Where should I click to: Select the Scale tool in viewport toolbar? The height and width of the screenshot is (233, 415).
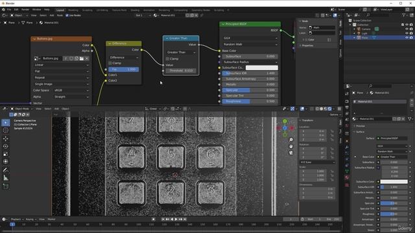click(x=6, y=154)
